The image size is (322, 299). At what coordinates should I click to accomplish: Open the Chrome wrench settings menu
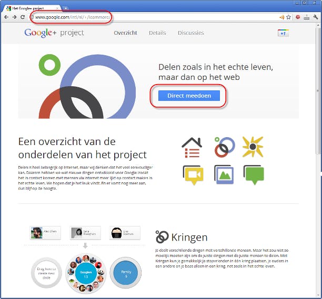coord(316,17)
